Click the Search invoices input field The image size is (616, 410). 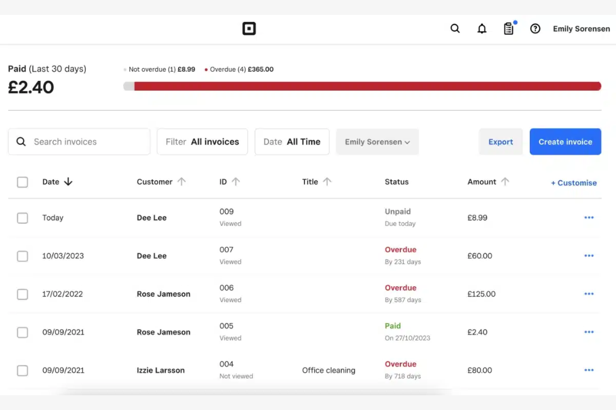tap(79, 142)
